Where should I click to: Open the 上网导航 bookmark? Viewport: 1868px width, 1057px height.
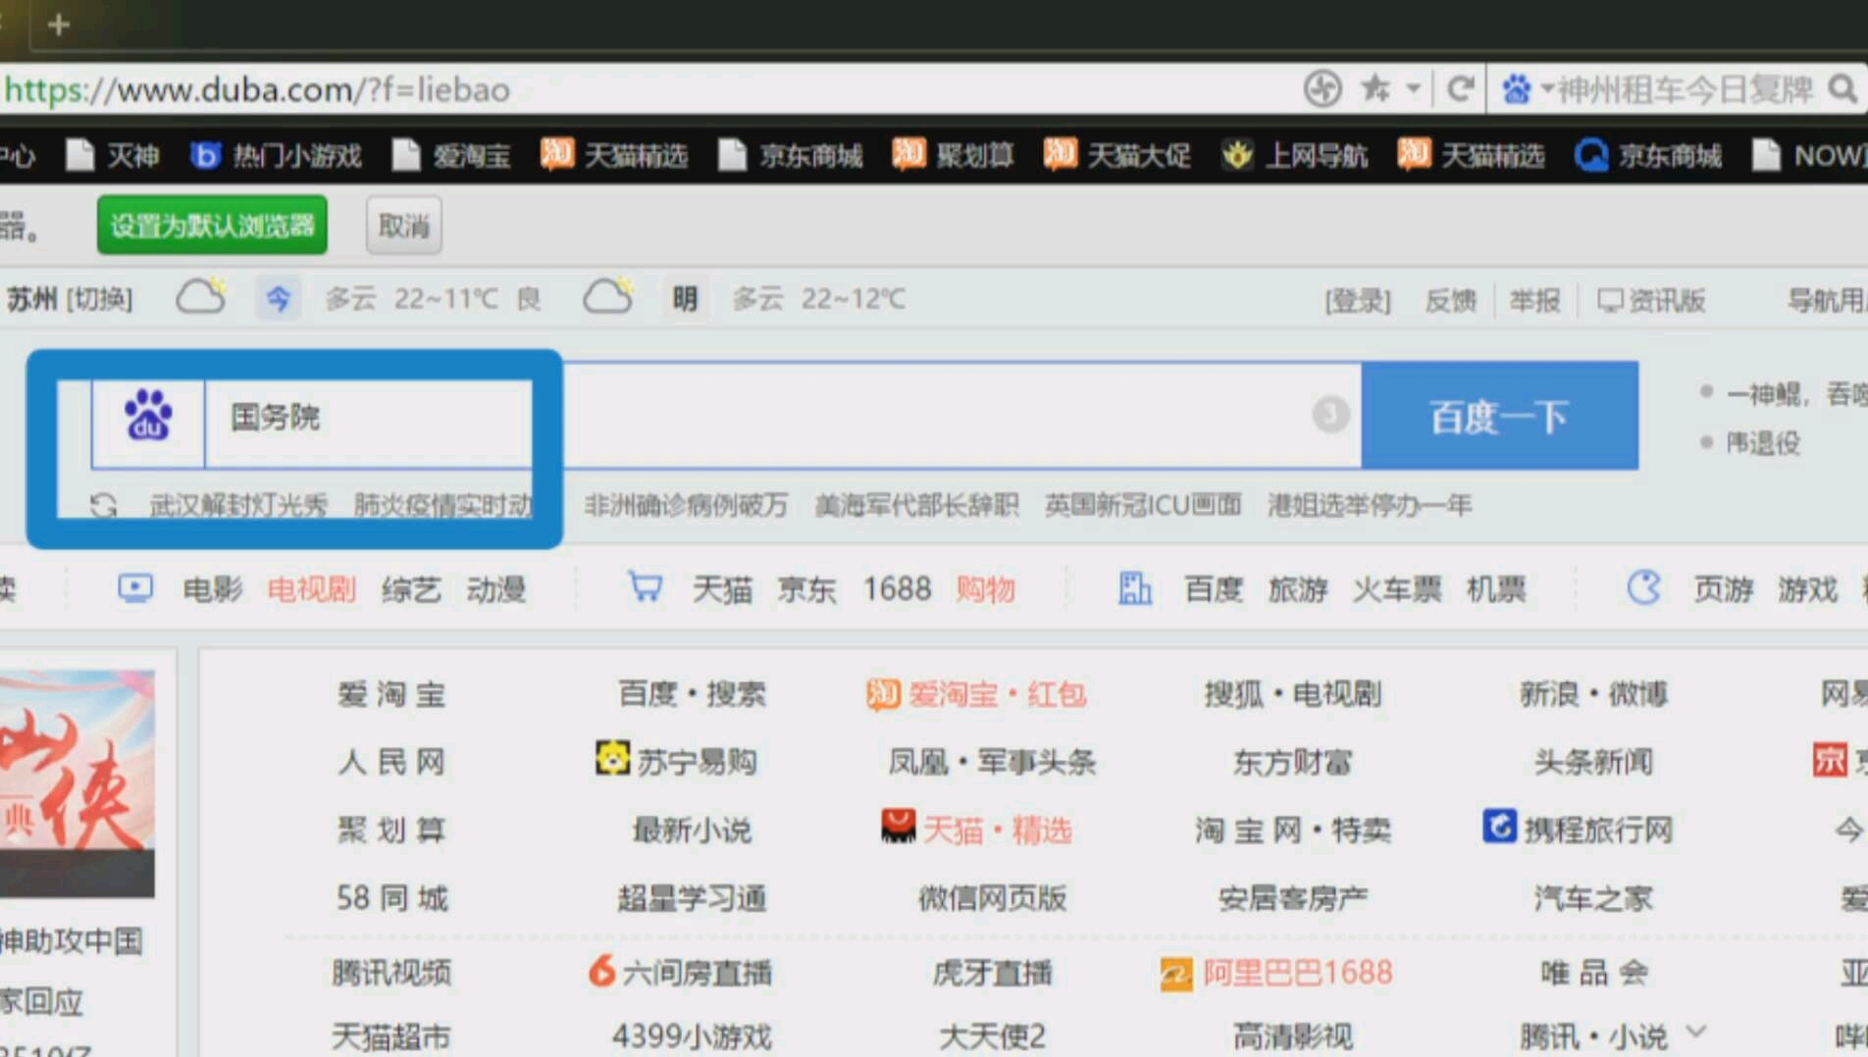pos(1294,155)
